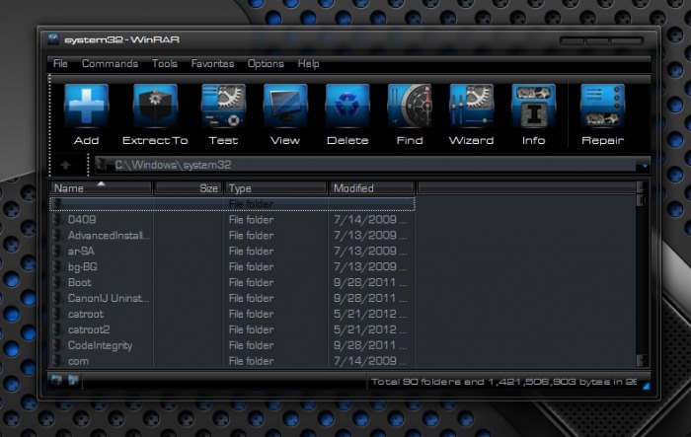This screenshot has width=691, height=437.
Task: Open the Tools menu
Action: 165,63
